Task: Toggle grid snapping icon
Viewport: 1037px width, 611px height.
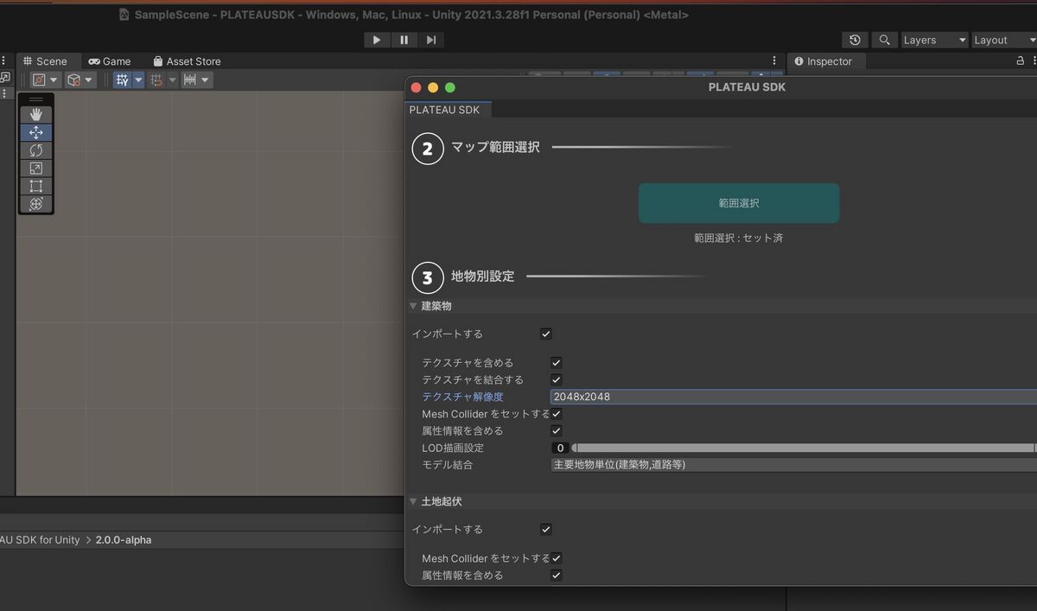Action: coord(156,80)
